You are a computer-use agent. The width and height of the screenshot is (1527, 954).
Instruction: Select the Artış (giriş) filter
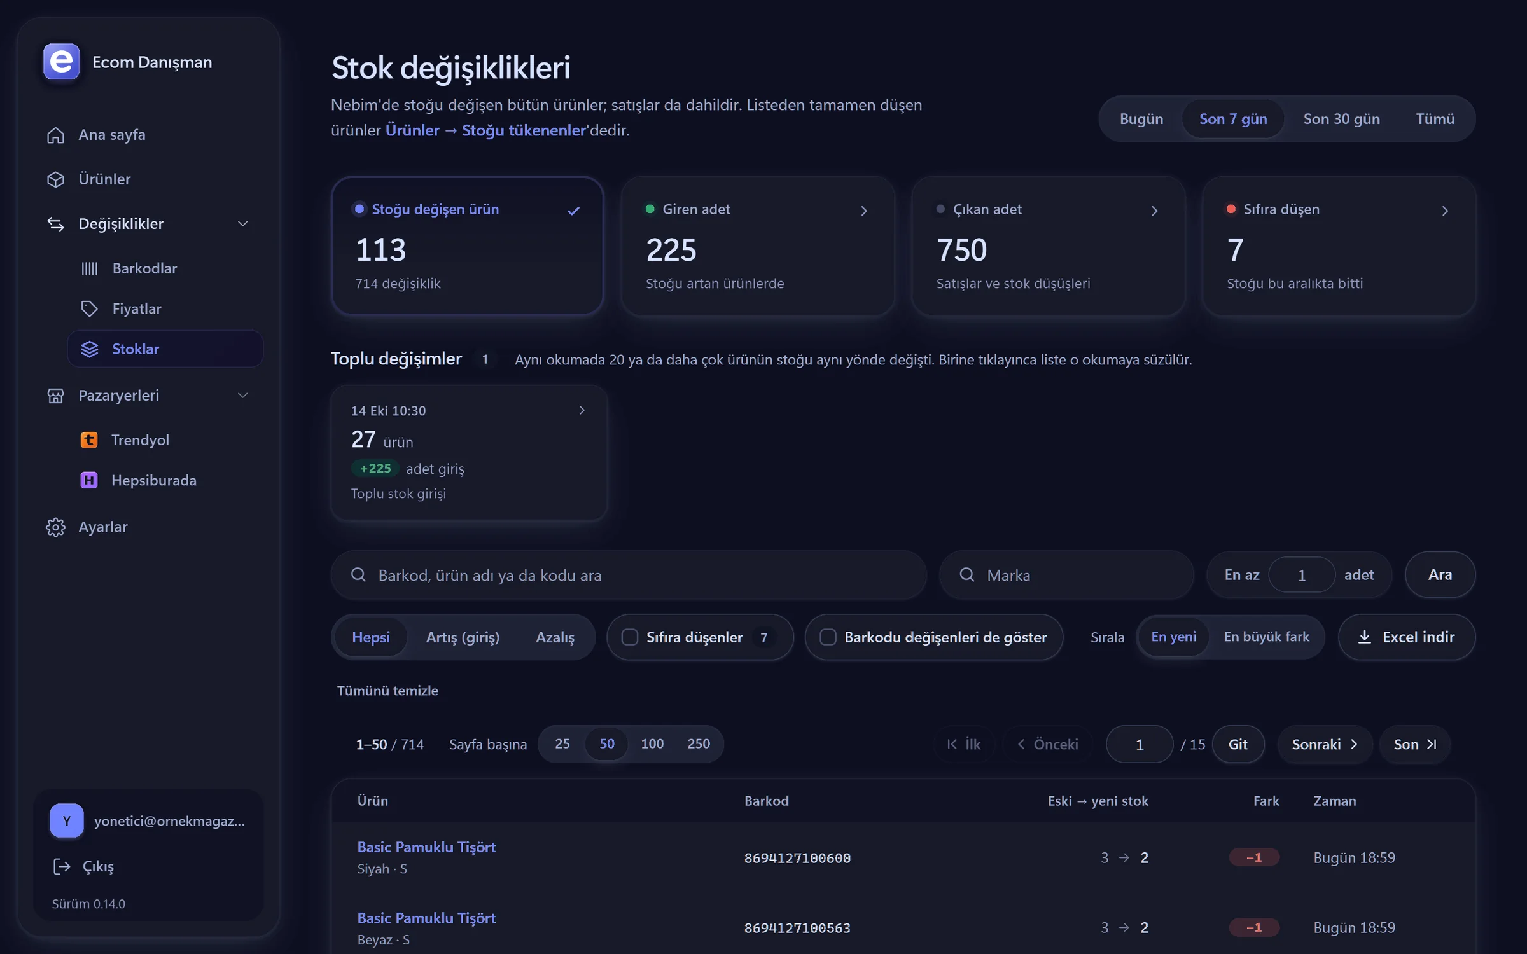point(463,637)
